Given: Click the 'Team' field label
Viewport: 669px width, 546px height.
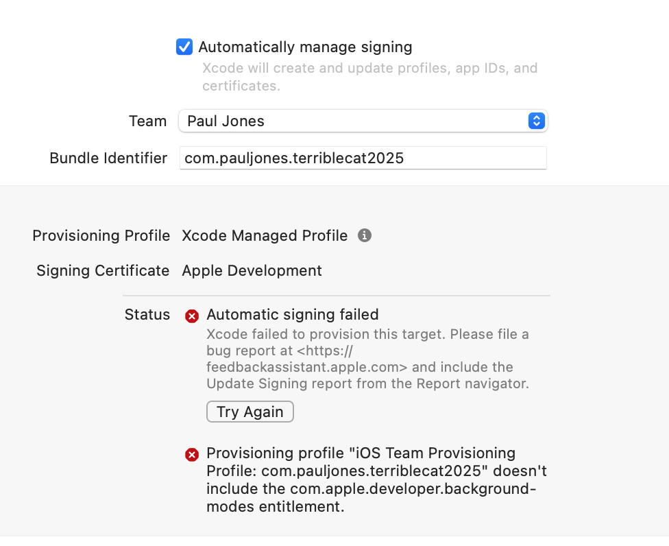Looking at the screenshot, I should coord(147,121).
